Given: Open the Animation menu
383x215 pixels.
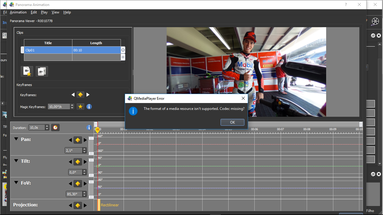Looking at the screenshot, I should pos(18,12).
